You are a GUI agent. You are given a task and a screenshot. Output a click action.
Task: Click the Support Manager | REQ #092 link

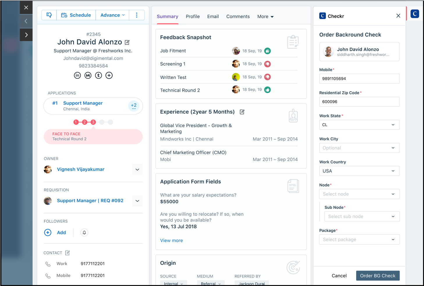point(90,201)
